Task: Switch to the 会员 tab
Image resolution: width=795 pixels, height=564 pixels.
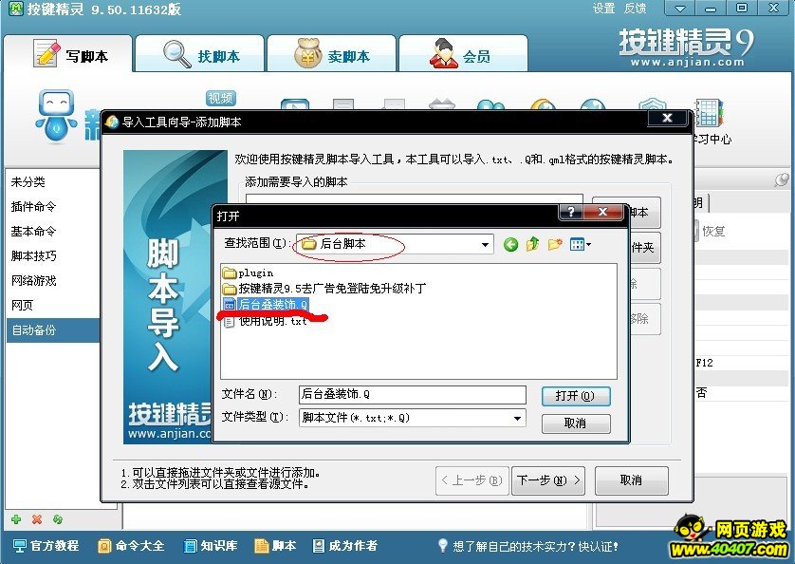Action: pos(463,54)
